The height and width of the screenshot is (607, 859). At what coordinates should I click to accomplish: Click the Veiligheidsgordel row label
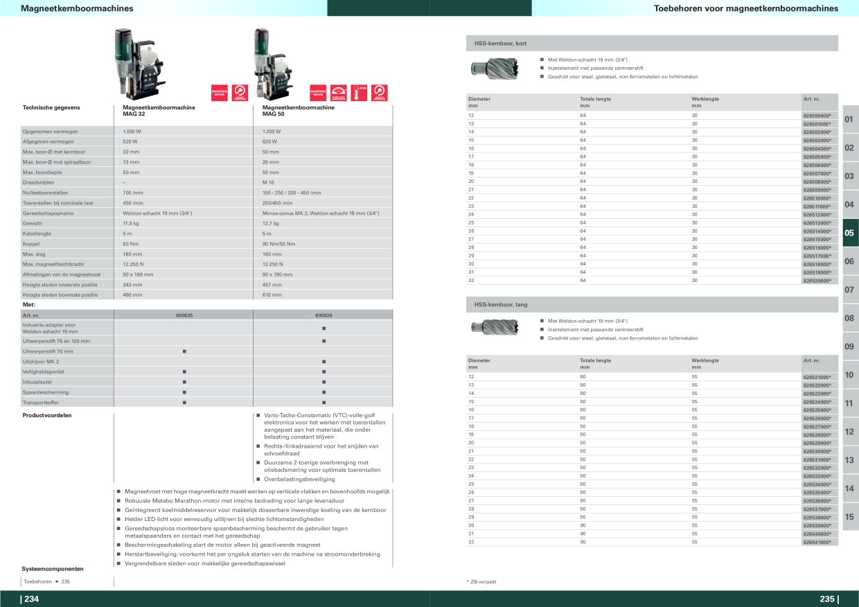[x=44, y=371]
